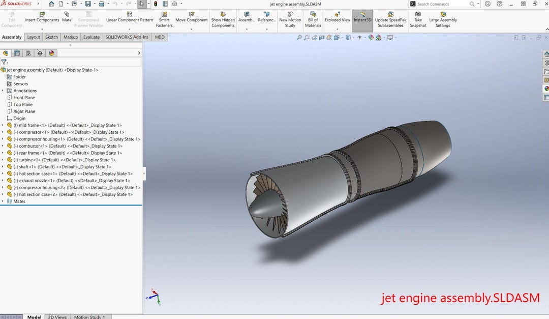Switch to the SOLIDWORKS Add-Ins tab
This screenshot has height=319, width=549.
pos(126,37)
